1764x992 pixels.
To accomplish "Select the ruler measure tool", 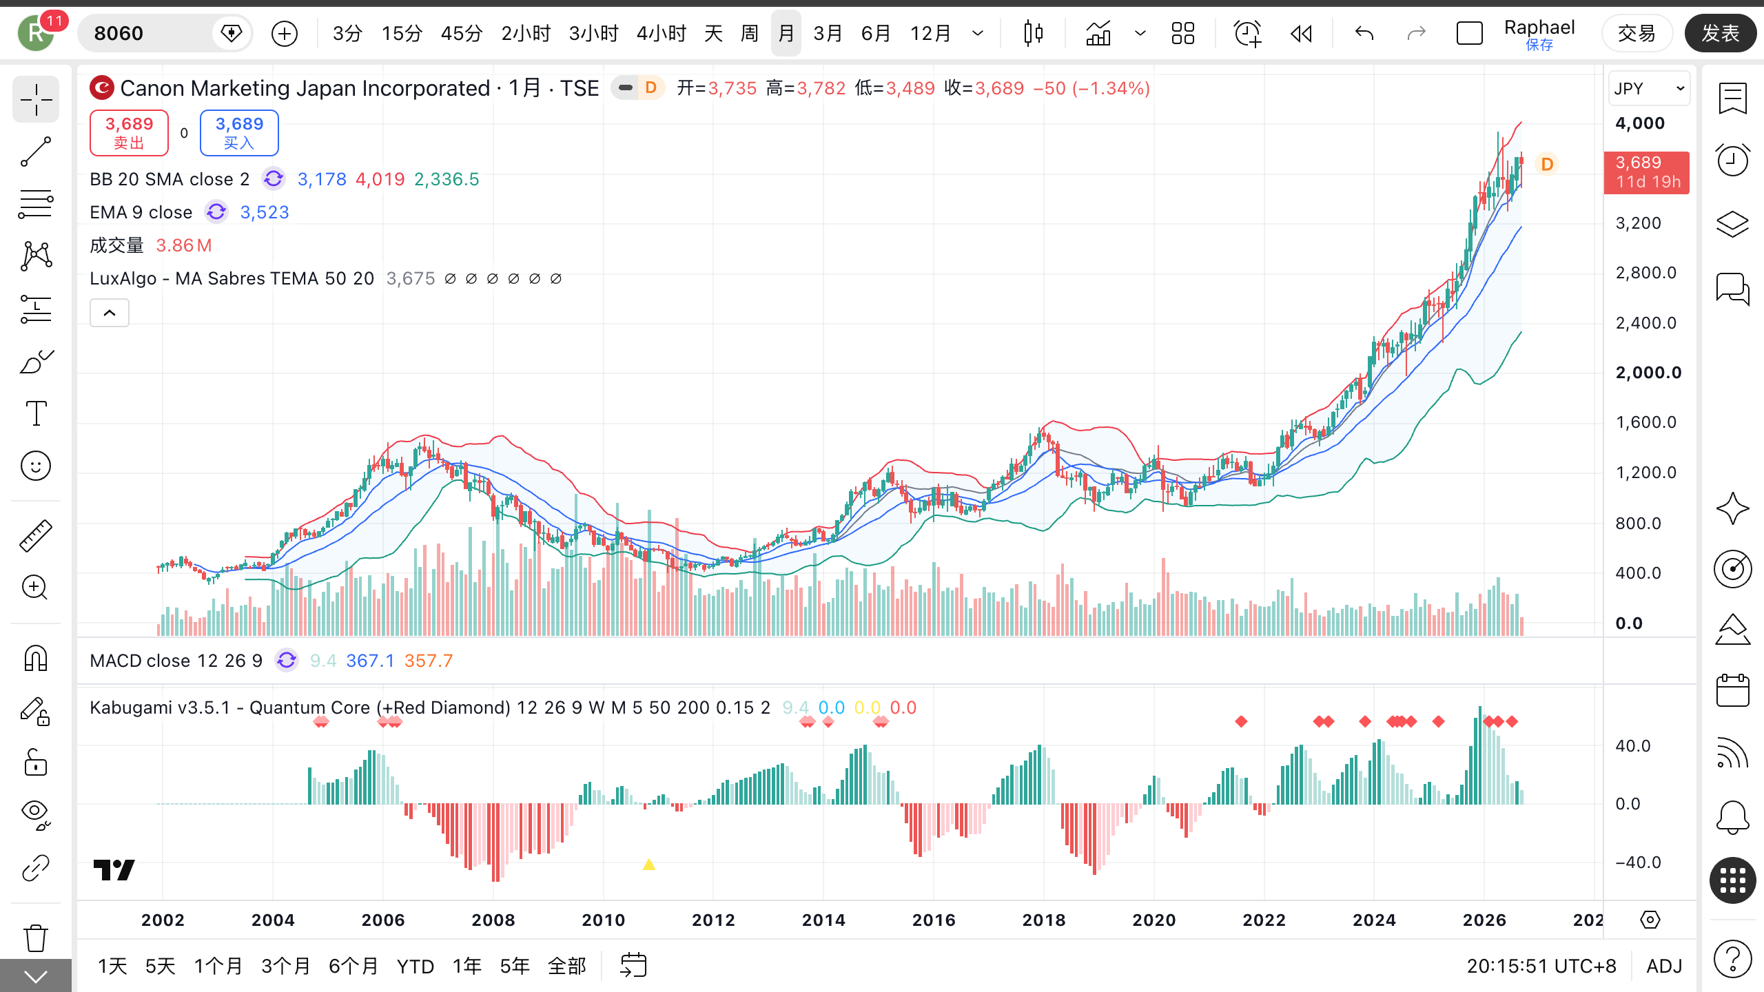I will [x=36, y=536].
